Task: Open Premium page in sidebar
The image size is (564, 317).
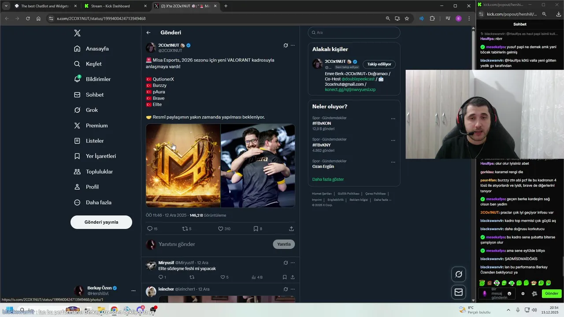Action: click(x=91, y=125)
